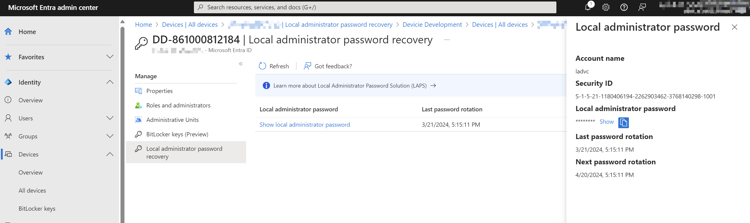This screenshot has height=223, width=750.
Task: Open the more options ellipsis by title
Action: tap(447, 40)
